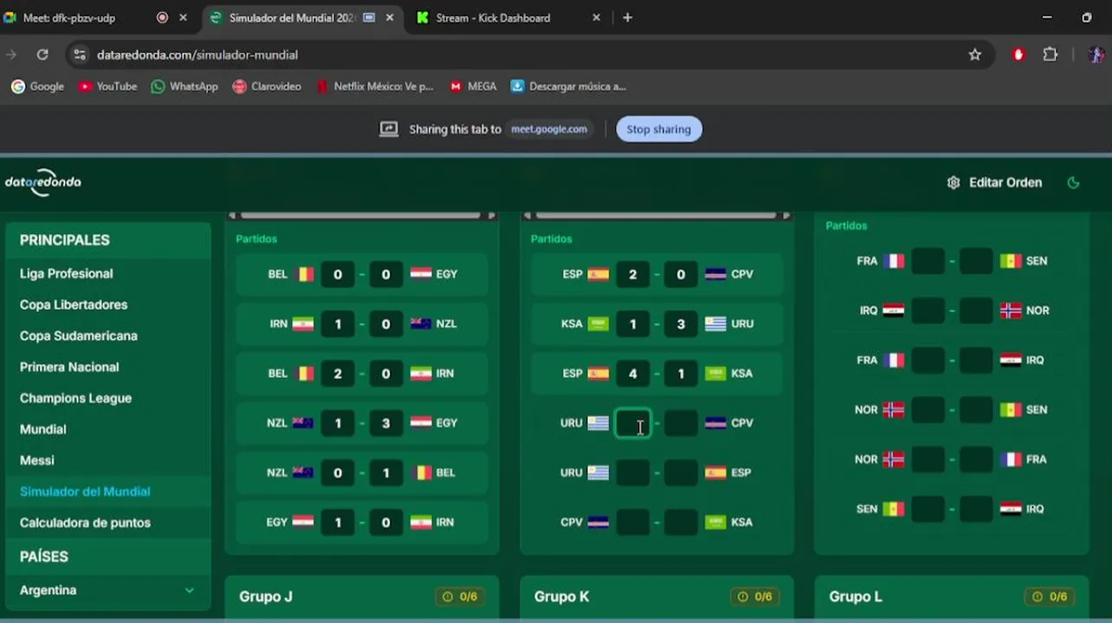Viewport: 1112px width, 623px height.
Task: Go to Copa Sudamericana section
Action: pyautogui.click(x=79, y=336)
